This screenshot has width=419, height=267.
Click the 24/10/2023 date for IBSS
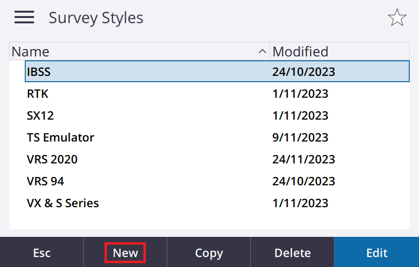click(304, 71)
